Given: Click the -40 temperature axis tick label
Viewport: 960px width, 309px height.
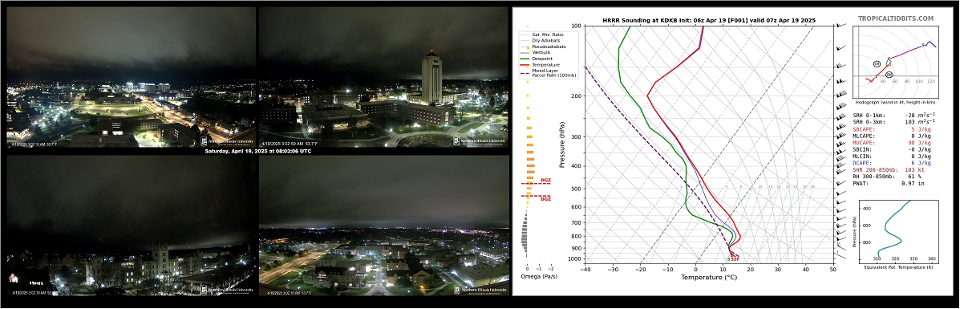Looking at the screenshot, I should coord(585,269).
